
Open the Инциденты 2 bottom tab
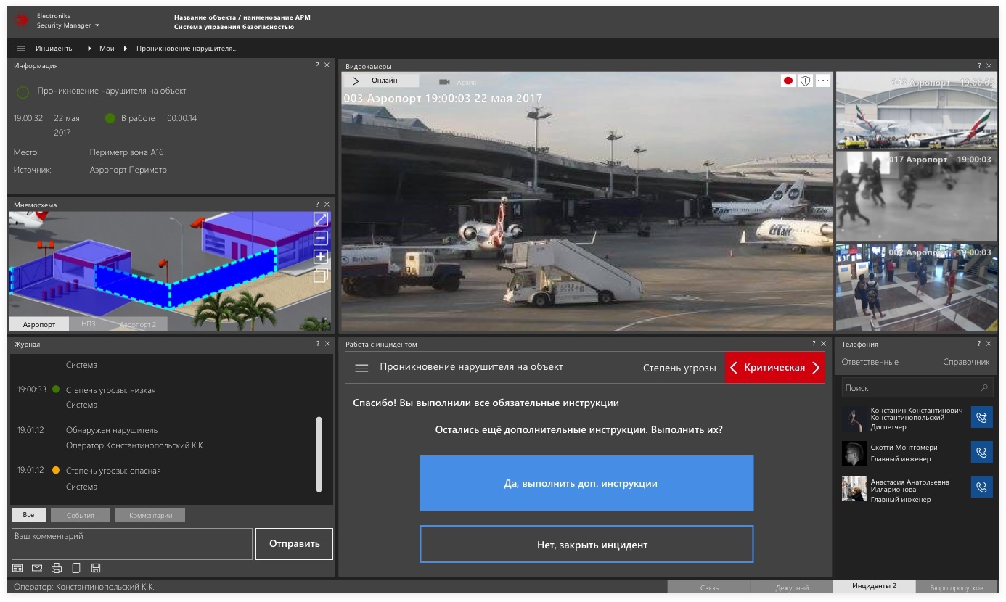(x=875, y=586)
